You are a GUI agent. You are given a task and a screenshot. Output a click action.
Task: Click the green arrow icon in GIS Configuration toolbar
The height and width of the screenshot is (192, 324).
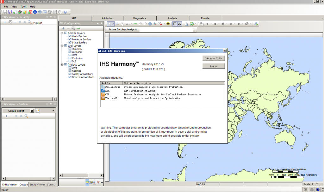[x=78, y=28]
